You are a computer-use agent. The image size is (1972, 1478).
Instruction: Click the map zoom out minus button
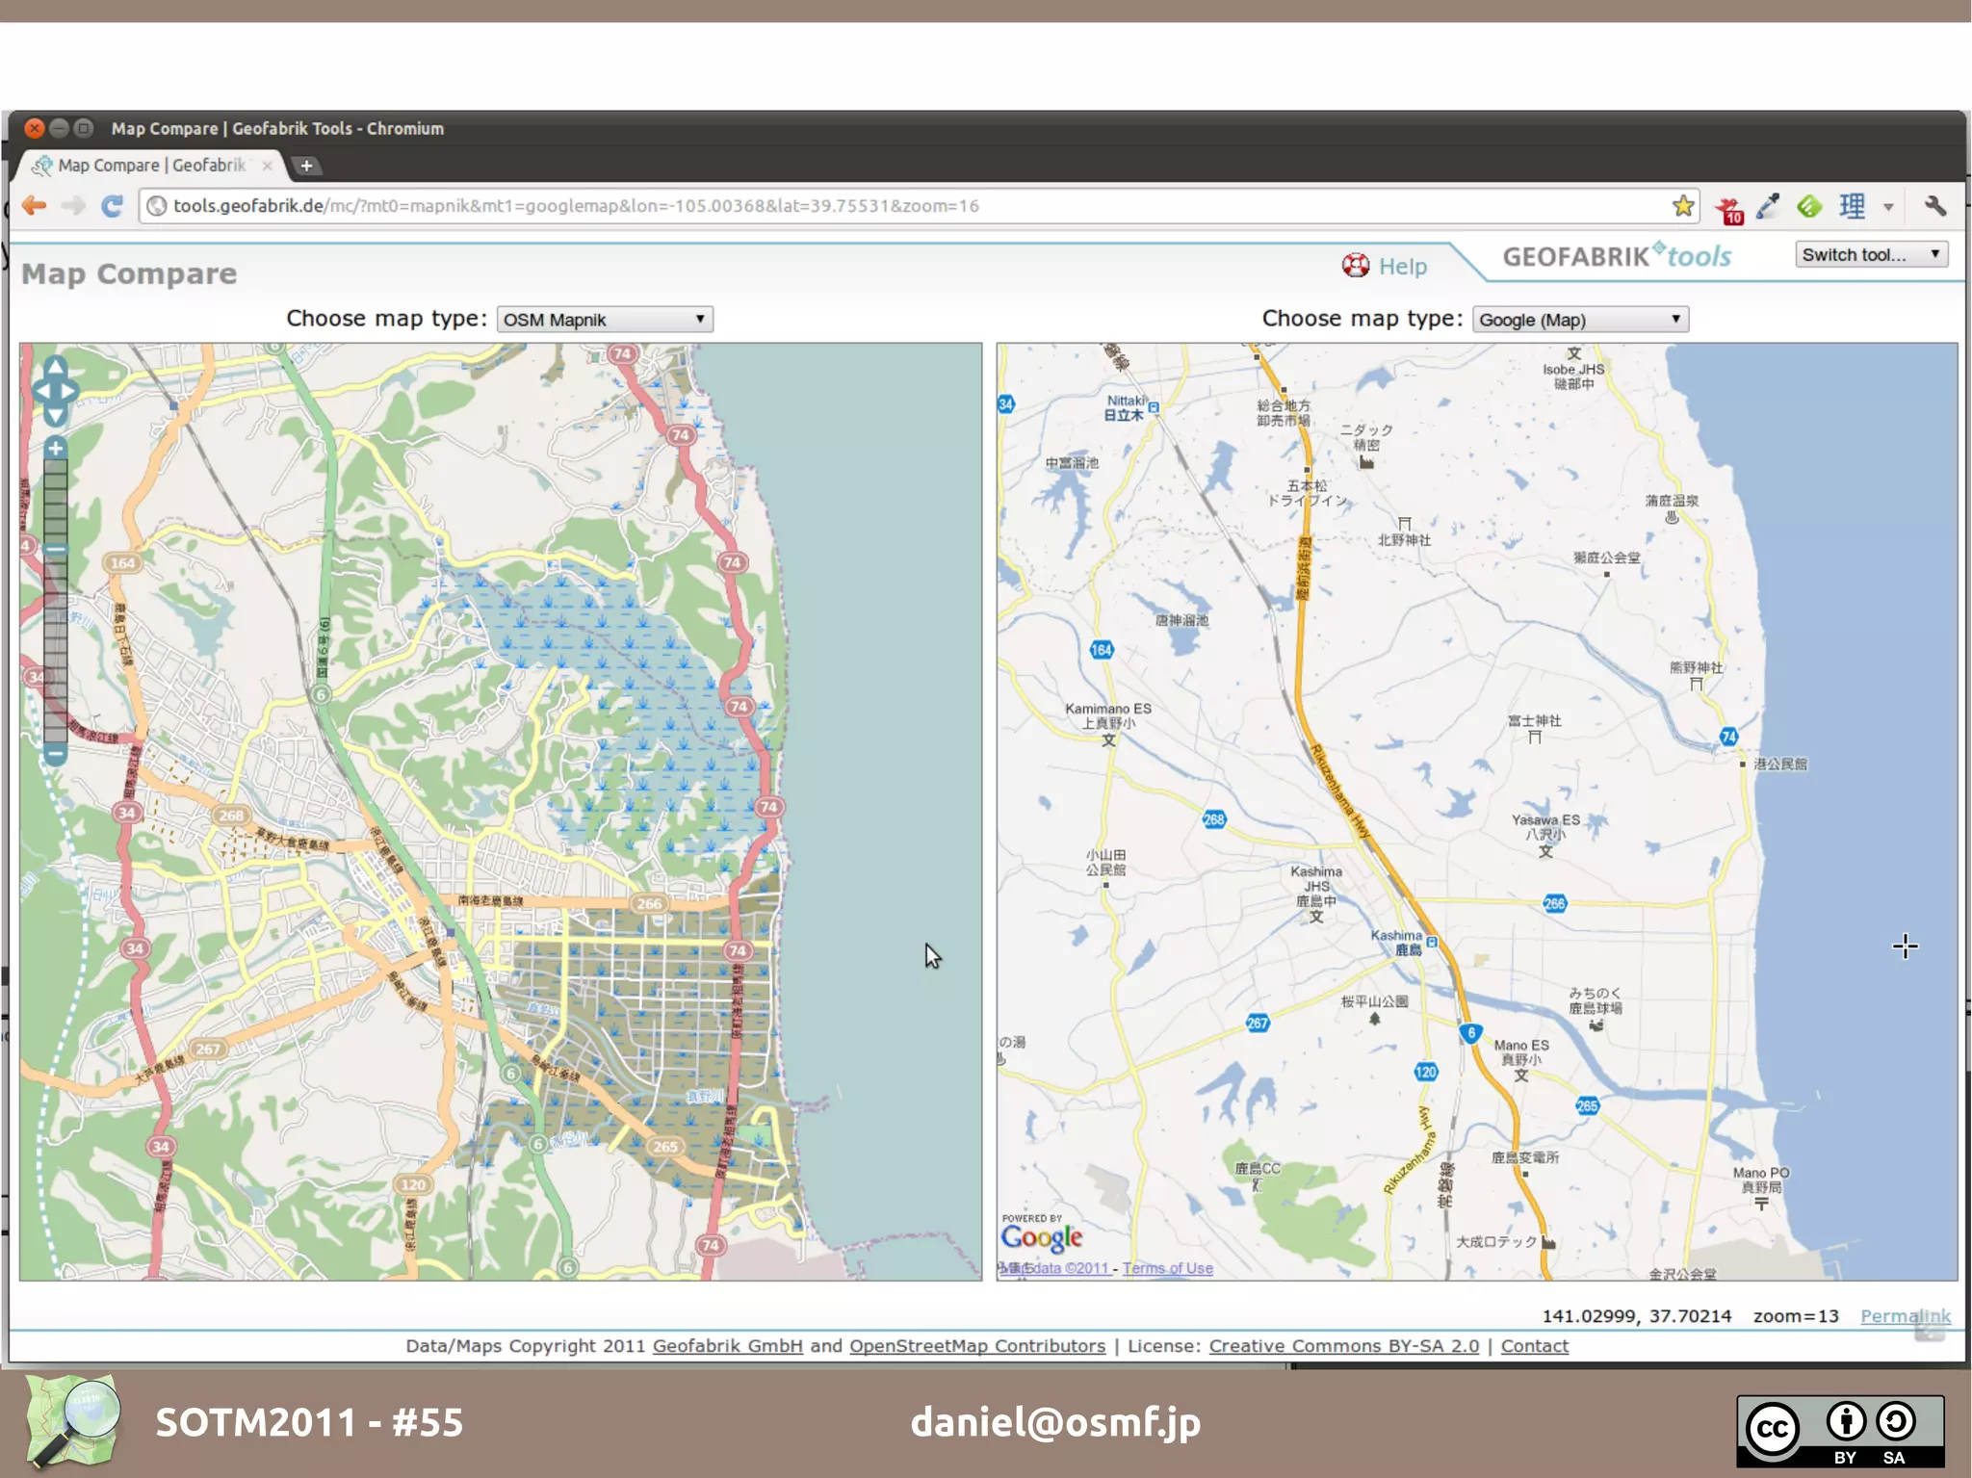(x=56, y=754)
